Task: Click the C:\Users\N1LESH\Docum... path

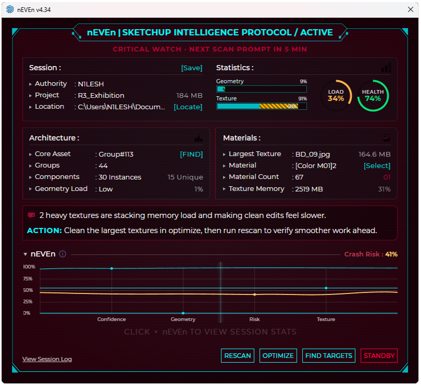Action: 121,107
